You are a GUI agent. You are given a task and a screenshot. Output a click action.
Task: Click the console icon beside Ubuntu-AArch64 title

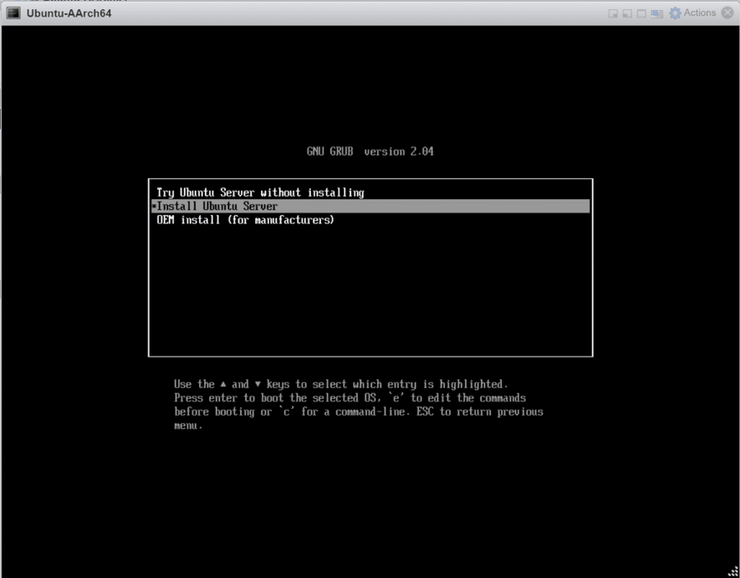pyautogui.click(x=13, y=13)
